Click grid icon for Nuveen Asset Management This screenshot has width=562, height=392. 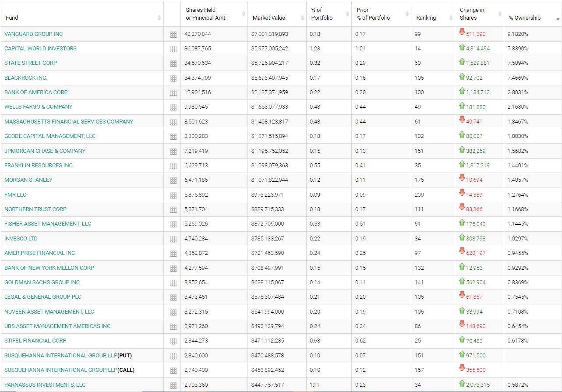[x=173, y=312]
